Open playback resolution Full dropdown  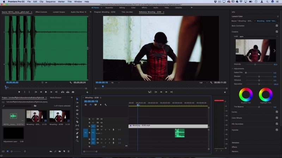[203, 83]
